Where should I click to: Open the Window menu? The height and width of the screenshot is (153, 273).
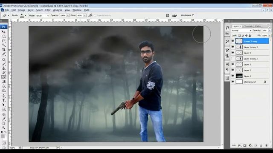click(x=77, y=10)
